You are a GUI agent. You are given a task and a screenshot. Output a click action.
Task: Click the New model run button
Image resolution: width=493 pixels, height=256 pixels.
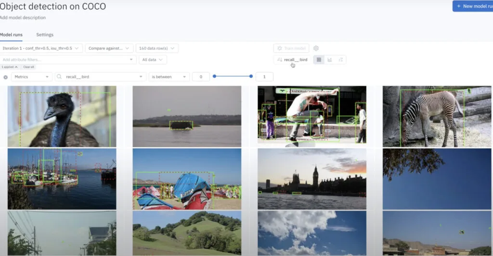click(x=472, y=6)
